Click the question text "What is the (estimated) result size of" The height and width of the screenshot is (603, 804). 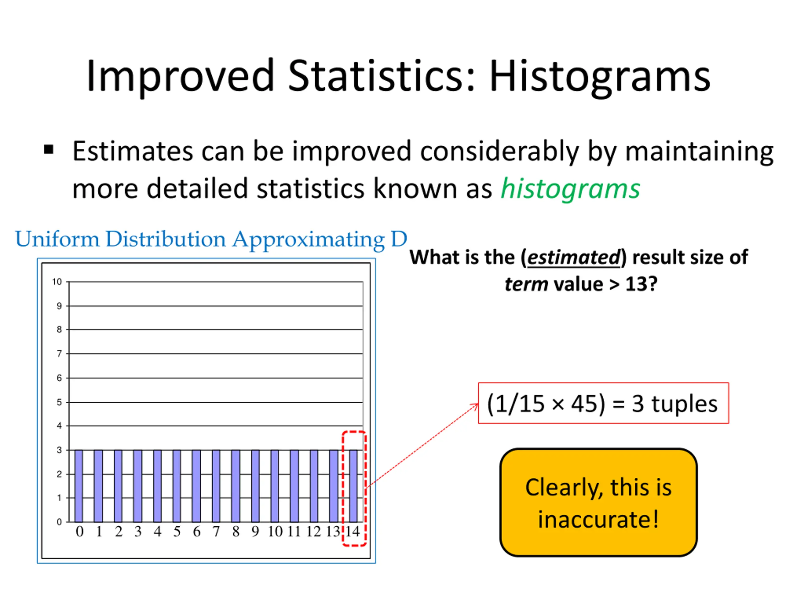pyautogui.click(x=579, y=257)
